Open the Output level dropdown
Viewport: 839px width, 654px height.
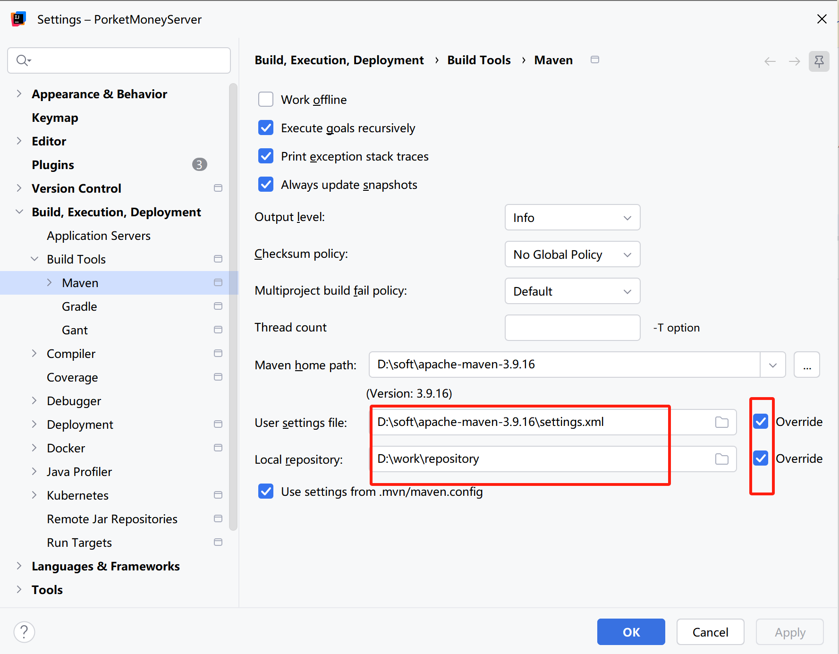coord(572,217)
